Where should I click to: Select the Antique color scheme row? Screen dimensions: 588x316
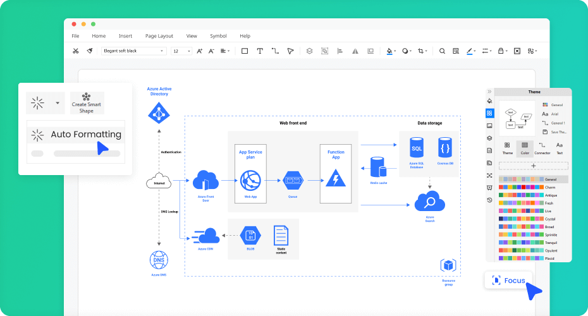coord(528,195)
